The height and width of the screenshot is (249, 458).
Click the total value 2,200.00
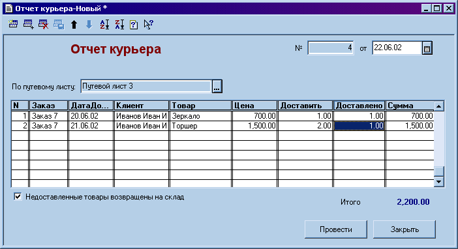point(413,201)
